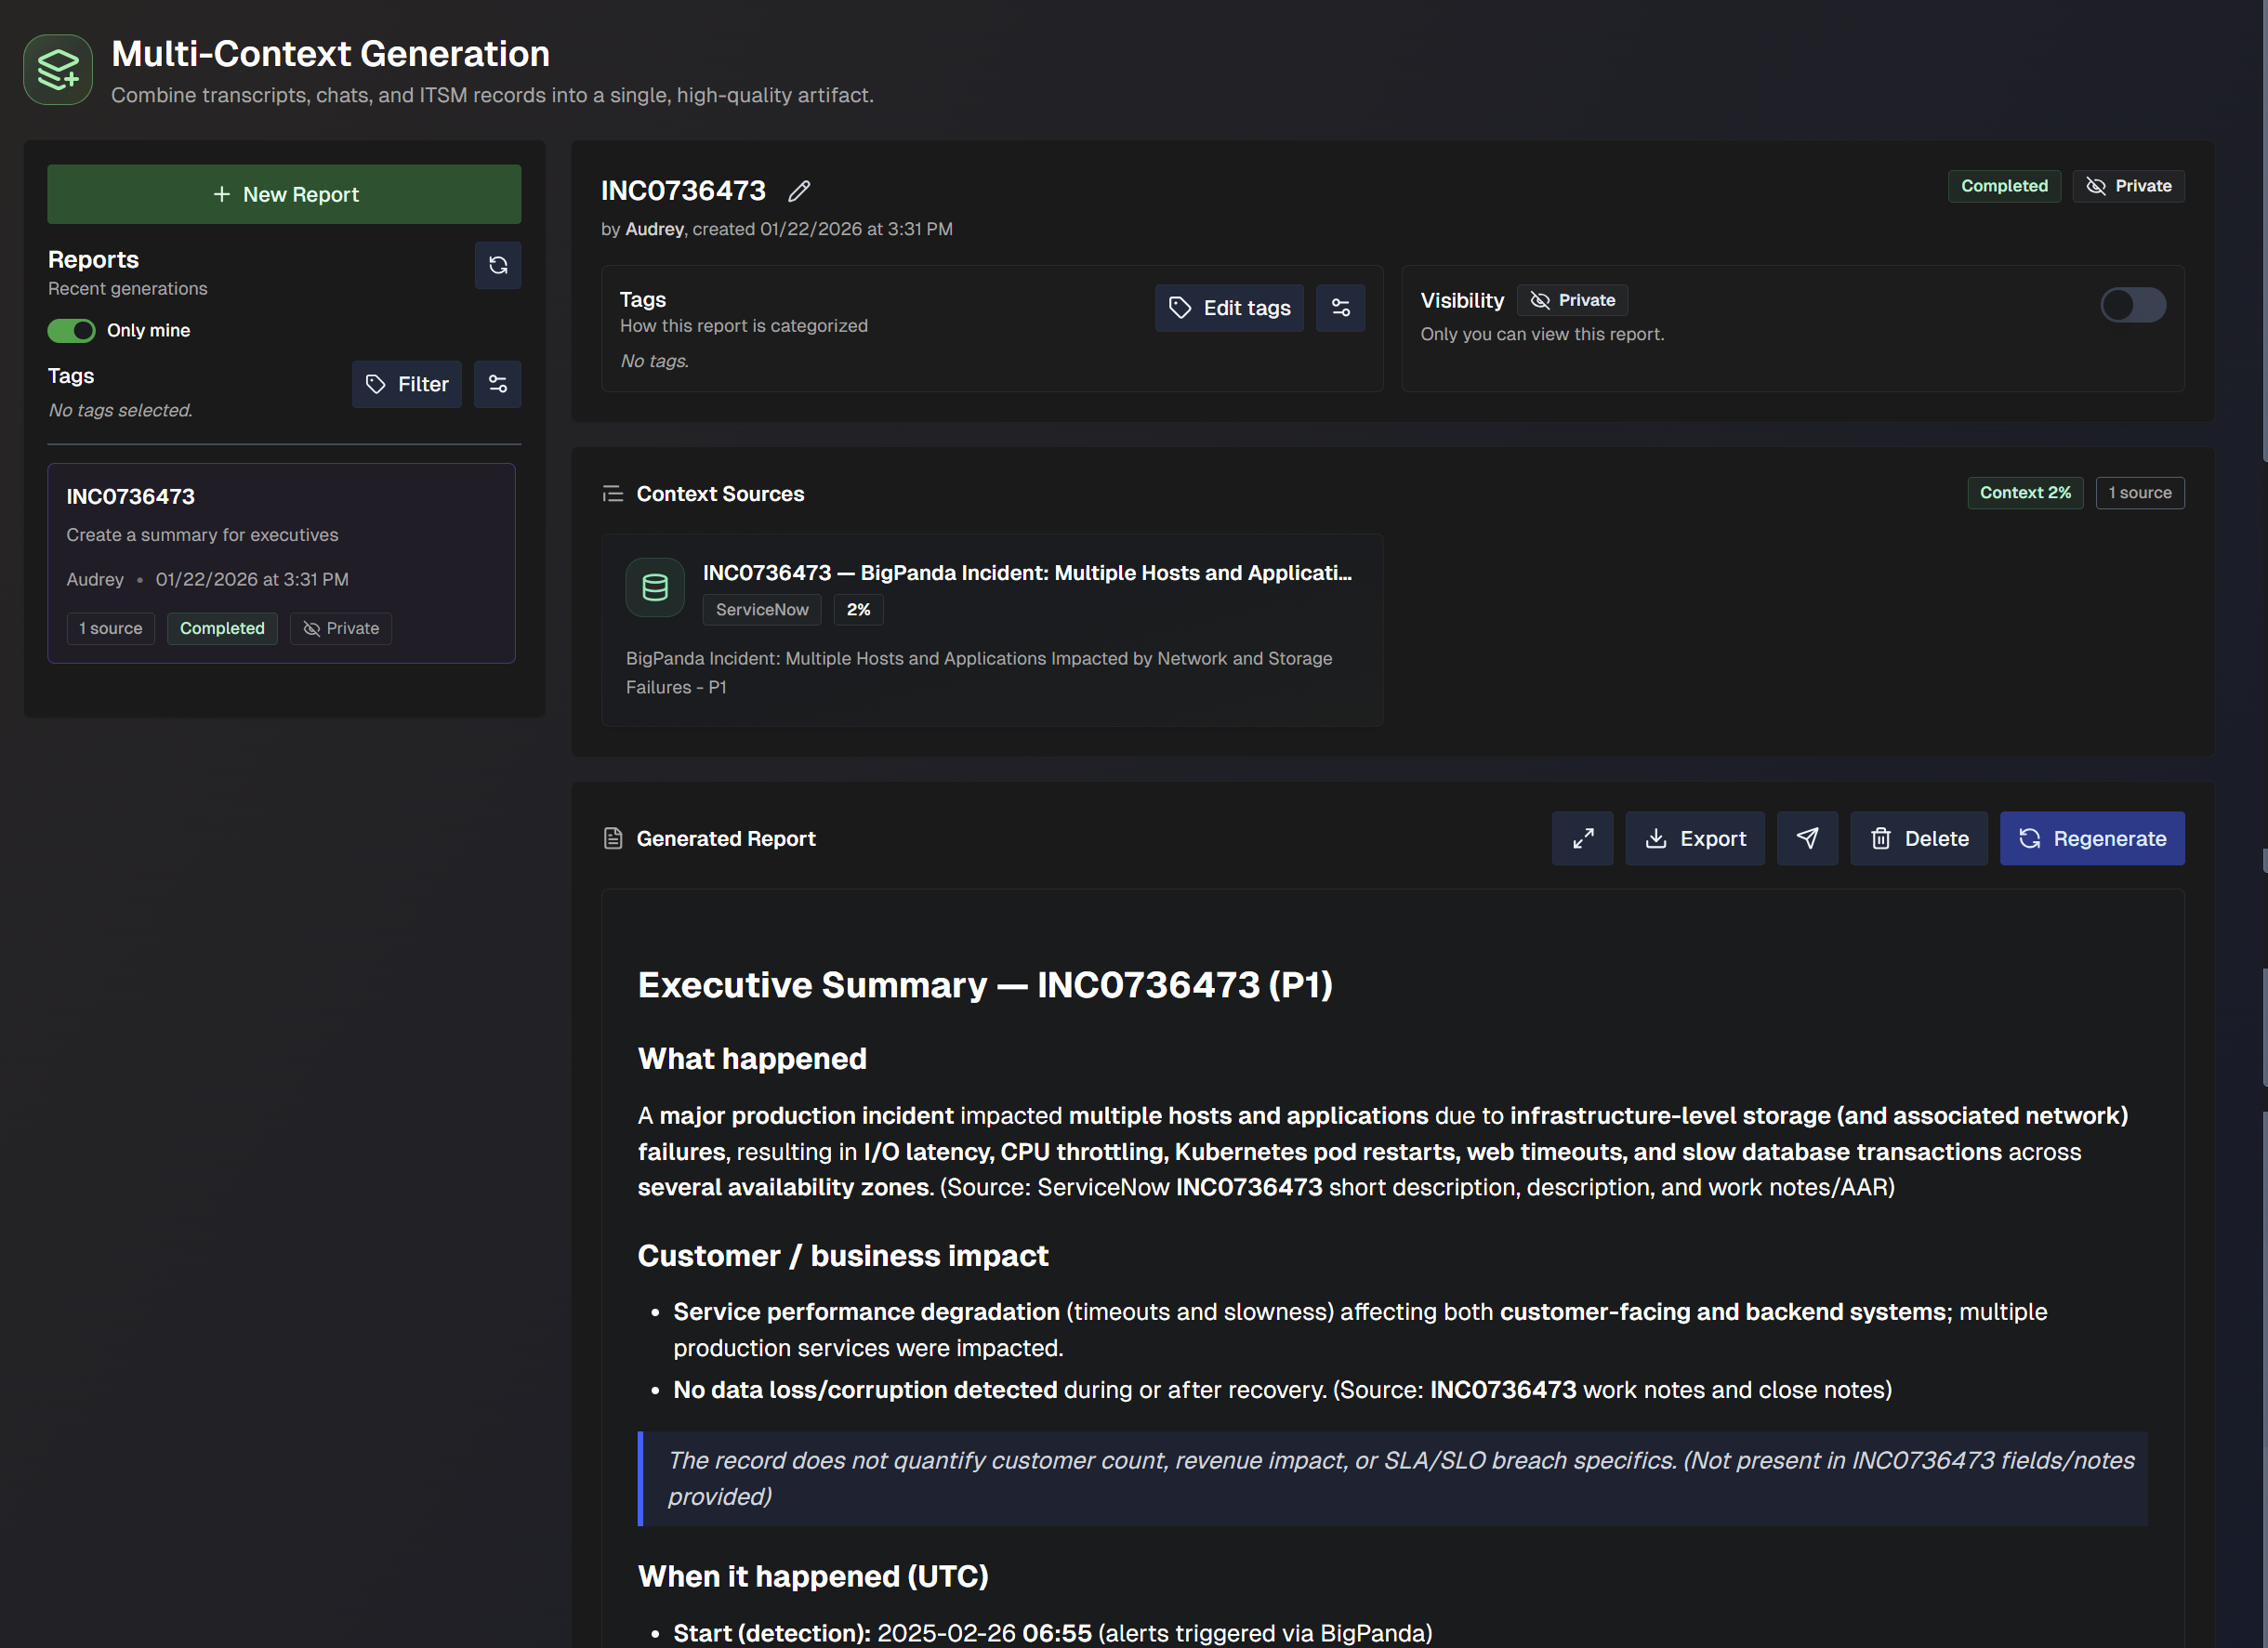This screenshot has height=1648, width=2268.
Task: Click the Multi-Context Generation app logo
Action: tap(57, 69)
